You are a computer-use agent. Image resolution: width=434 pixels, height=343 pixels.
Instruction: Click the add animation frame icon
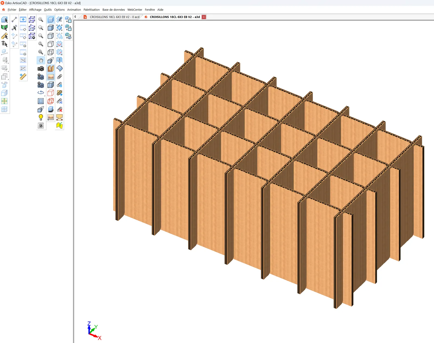pyautogui.click(x=23, y=20)
